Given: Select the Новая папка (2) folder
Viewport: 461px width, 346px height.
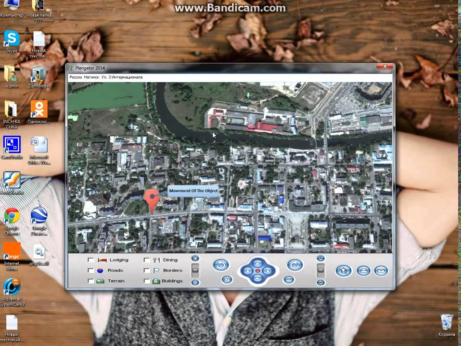Looking at the screenshot, I should [39, 11].
